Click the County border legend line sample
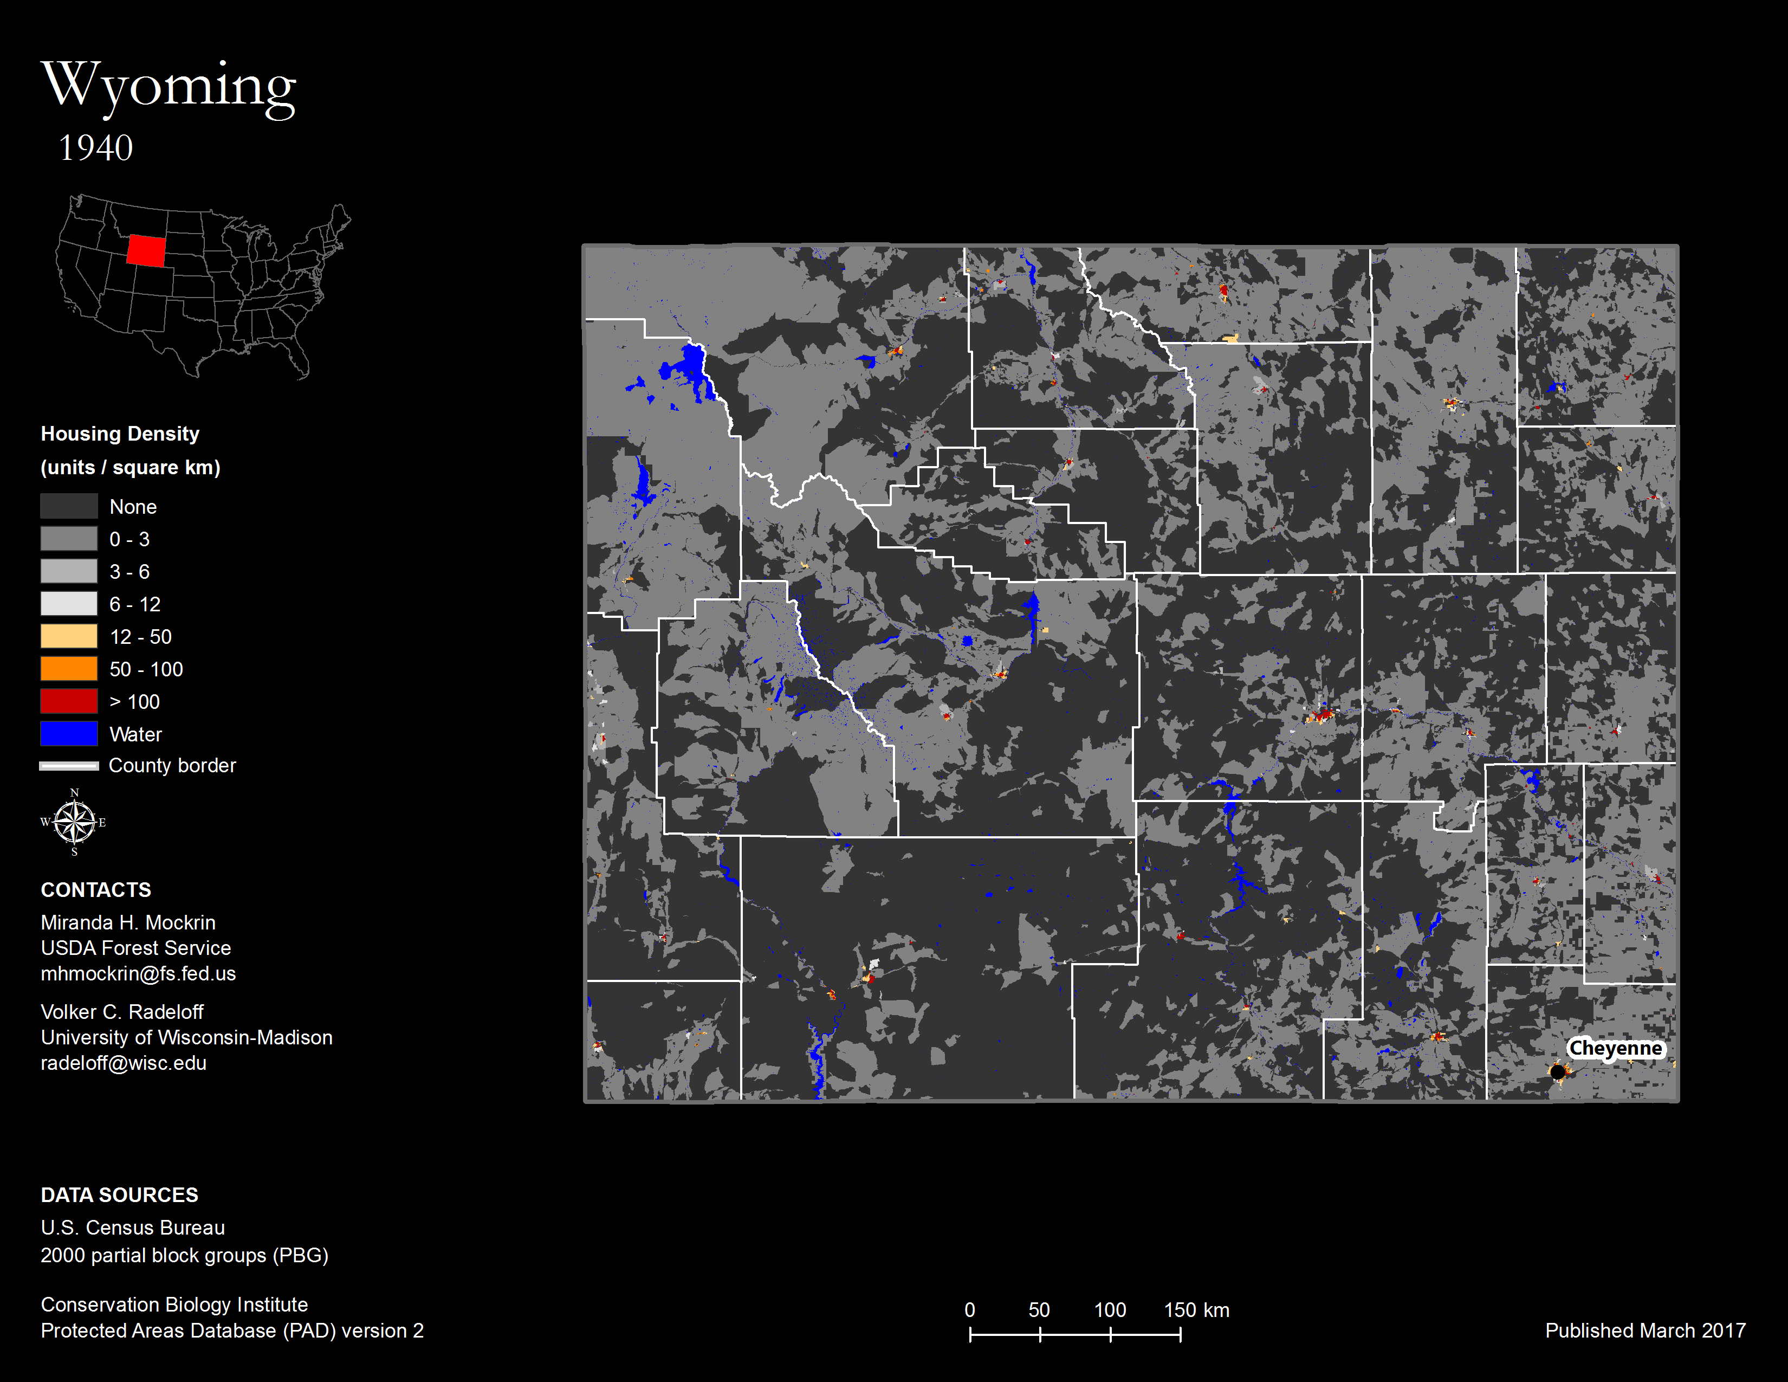 click(69, 766)
